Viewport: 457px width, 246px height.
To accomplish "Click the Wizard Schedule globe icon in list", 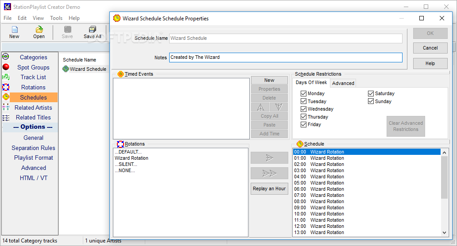I will coord(66,69).
